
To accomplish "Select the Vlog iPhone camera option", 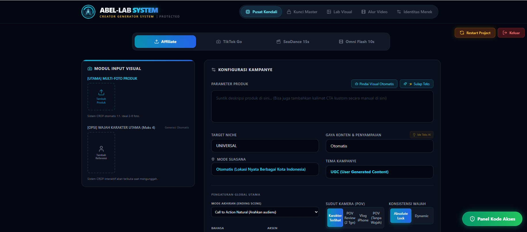I will [x=363, y=218].
